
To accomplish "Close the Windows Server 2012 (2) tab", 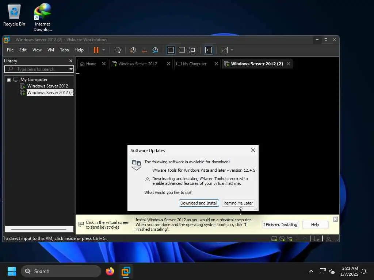I will click(x=289, y=64).
